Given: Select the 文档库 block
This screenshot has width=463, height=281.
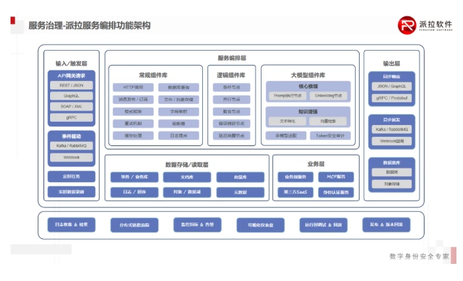Looking at the screenshot, I should 187,177.
